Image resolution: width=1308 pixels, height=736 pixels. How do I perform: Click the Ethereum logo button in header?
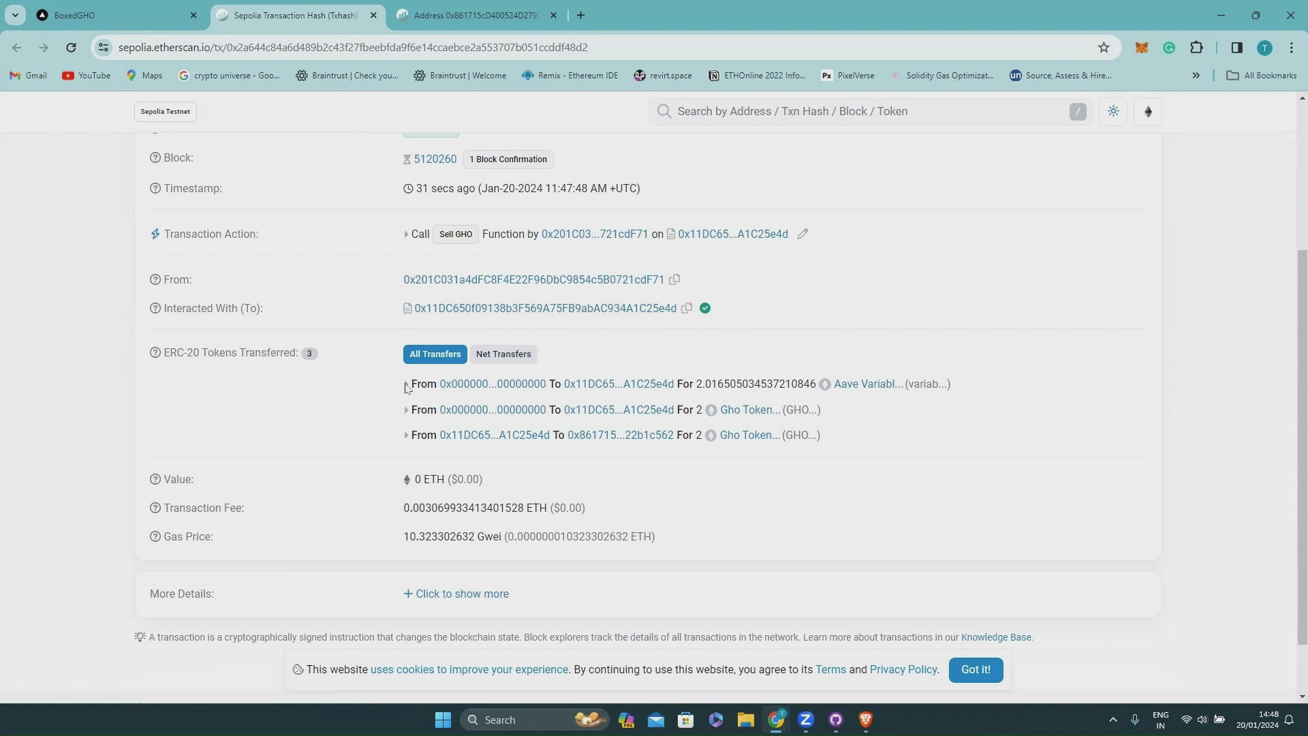pos(1148,112)
